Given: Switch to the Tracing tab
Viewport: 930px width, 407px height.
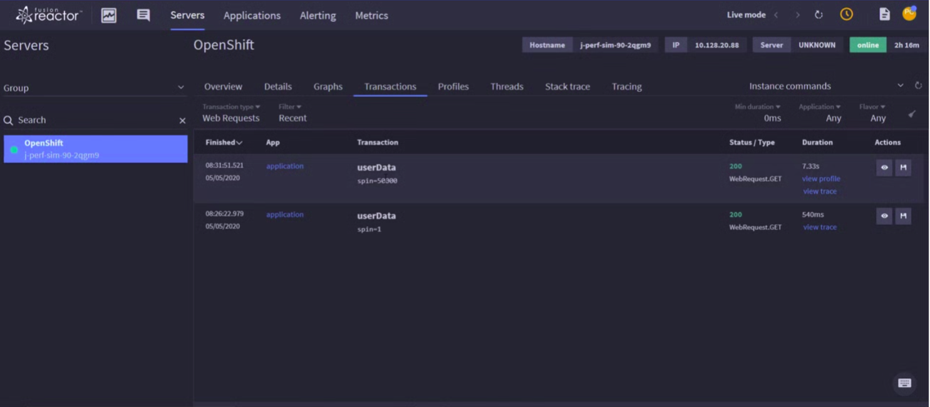Looking at the screenshot, I should pyautogui.click(x=627, y=87).
